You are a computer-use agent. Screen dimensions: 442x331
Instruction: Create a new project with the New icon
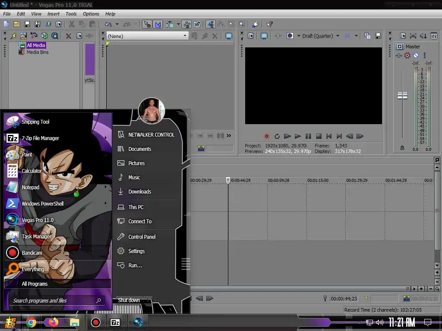pyautogui.click(x=6, y=24)
